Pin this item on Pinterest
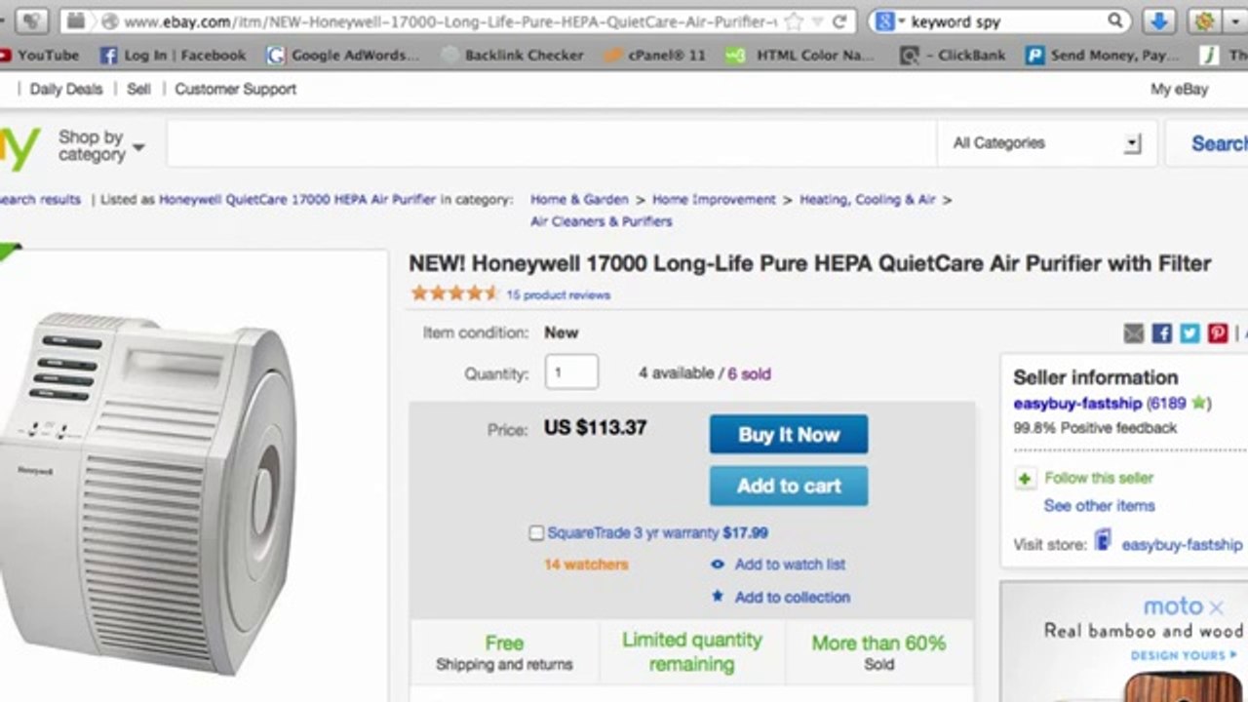Viewport: 1248px width, 702px height. pos(1218,333)
